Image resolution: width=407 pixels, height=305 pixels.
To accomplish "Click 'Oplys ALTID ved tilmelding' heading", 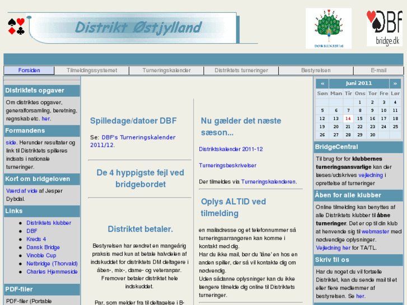I will [233, 208].
